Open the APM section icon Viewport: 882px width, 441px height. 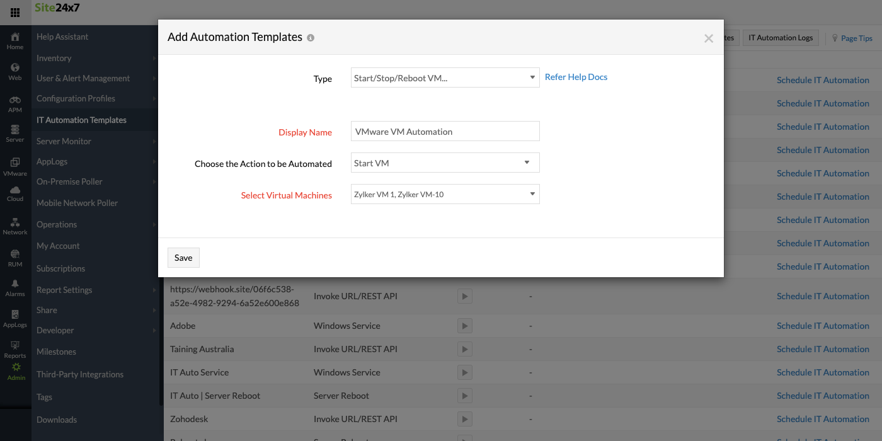pos(14,101)
